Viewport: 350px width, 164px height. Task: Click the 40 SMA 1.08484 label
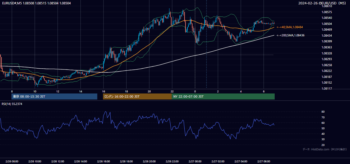[290, 27]
